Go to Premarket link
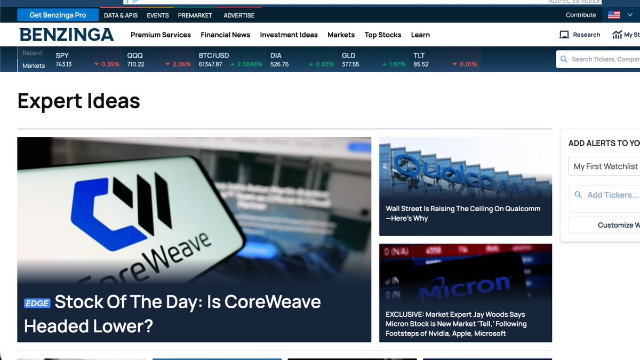 click(195, 15)
